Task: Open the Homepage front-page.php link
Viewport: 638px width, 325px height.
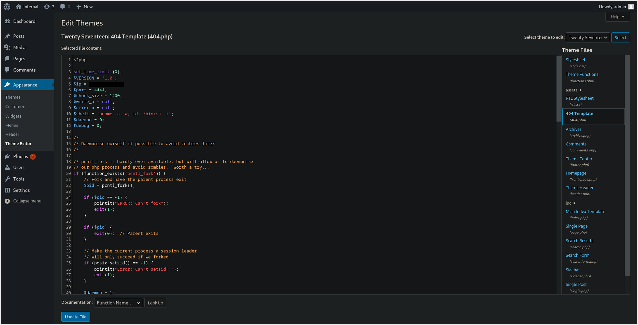Action: point(576,173)
